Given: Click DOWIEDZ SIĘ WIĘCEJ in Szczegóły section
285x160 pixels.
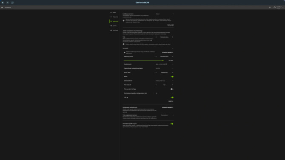Looking at the screenshot, I should click(168, 52).
